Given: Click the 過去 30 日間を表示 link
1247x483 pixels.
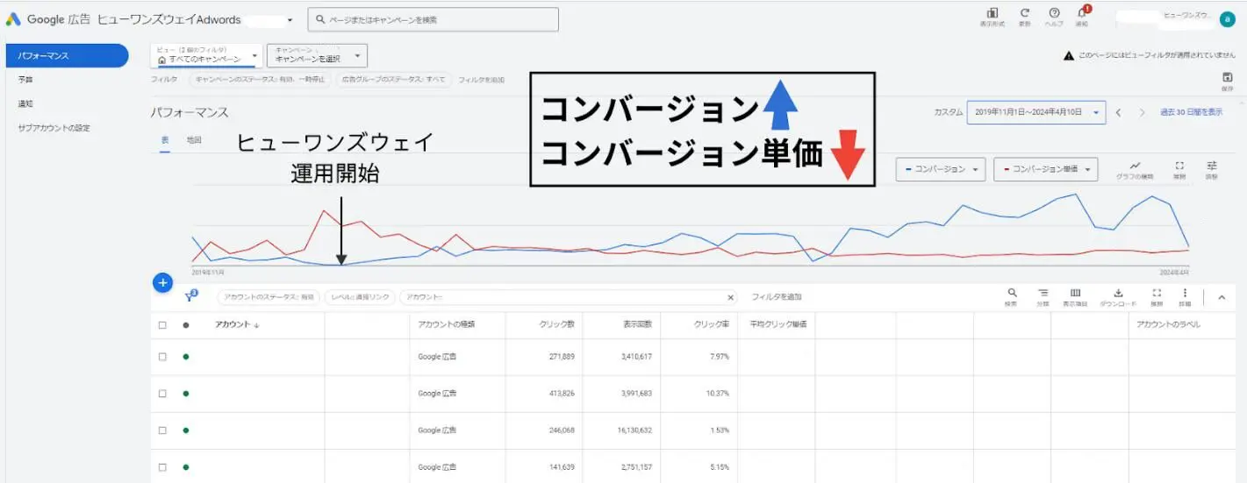Looking at the screenshot, I should [x=1191, y=112].
